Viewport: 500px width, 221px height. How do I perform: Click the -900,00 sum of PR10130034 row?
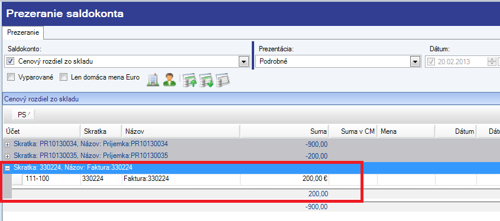(316, 144)
